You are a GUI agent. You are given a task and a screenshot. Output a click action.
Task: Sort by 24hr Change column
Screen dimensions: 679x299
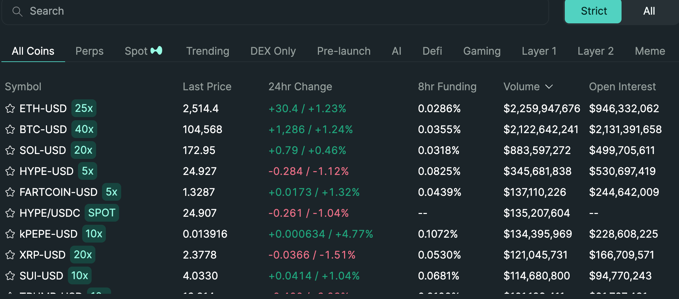[300, 86]
